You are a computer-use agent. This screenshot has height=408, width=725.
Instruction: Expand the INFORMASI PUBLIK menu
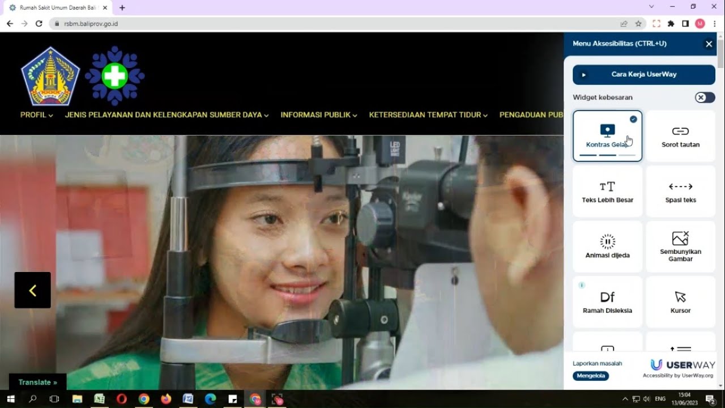(319, 115)
